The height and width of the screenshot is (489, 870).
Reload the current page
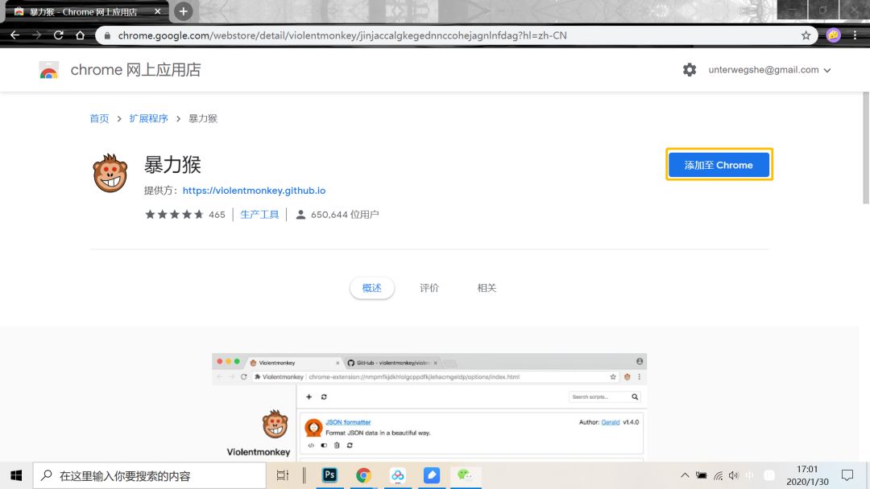click(58, 35)
